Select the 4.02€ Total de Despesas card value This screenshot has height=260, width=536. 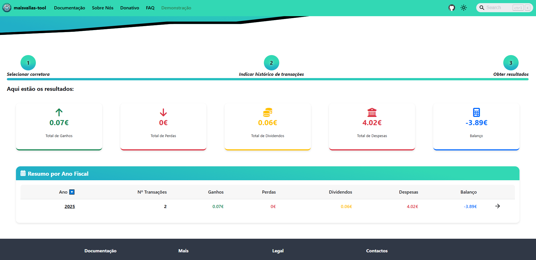pyautogui.click(x=372, y=123)
